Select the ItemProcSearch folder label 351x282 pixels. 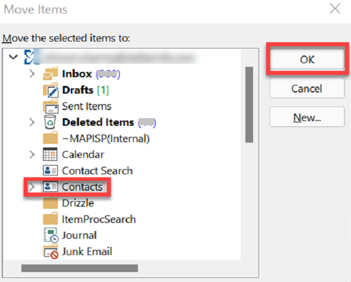[99, 219]
